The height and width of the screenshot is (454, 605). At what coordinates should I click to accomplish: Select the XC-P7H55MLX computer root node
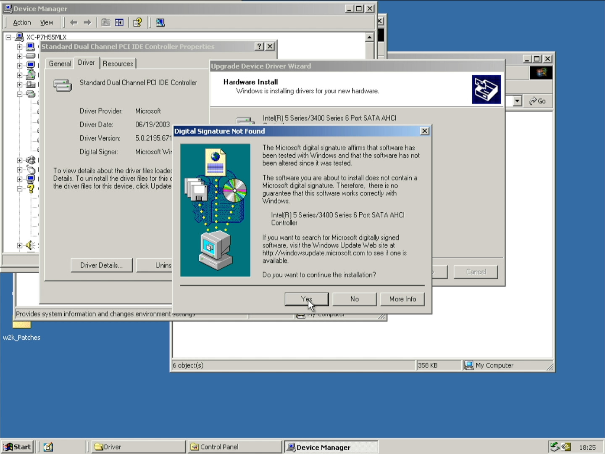click(46, 37)
